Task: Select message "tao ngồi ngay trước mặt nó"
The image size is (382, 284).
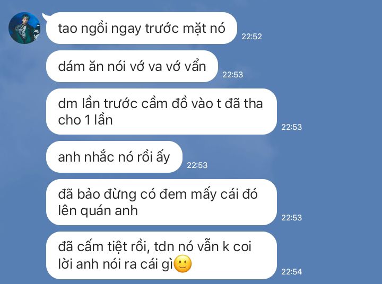Action: 141,28
